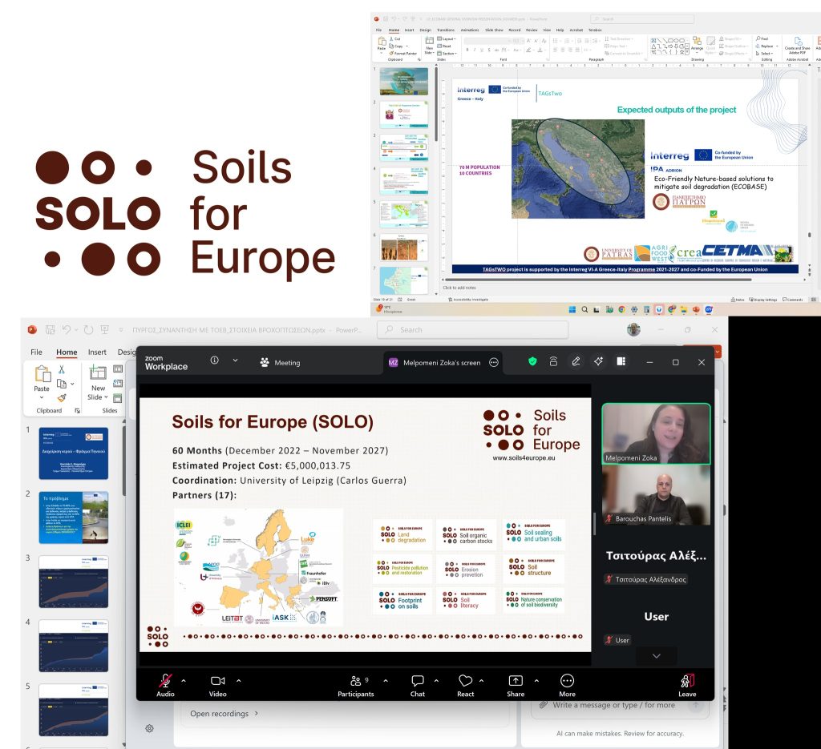Expand the React options arrow in Zoom
The width and height of the screenshot is (821, 749).
[481, 680]
